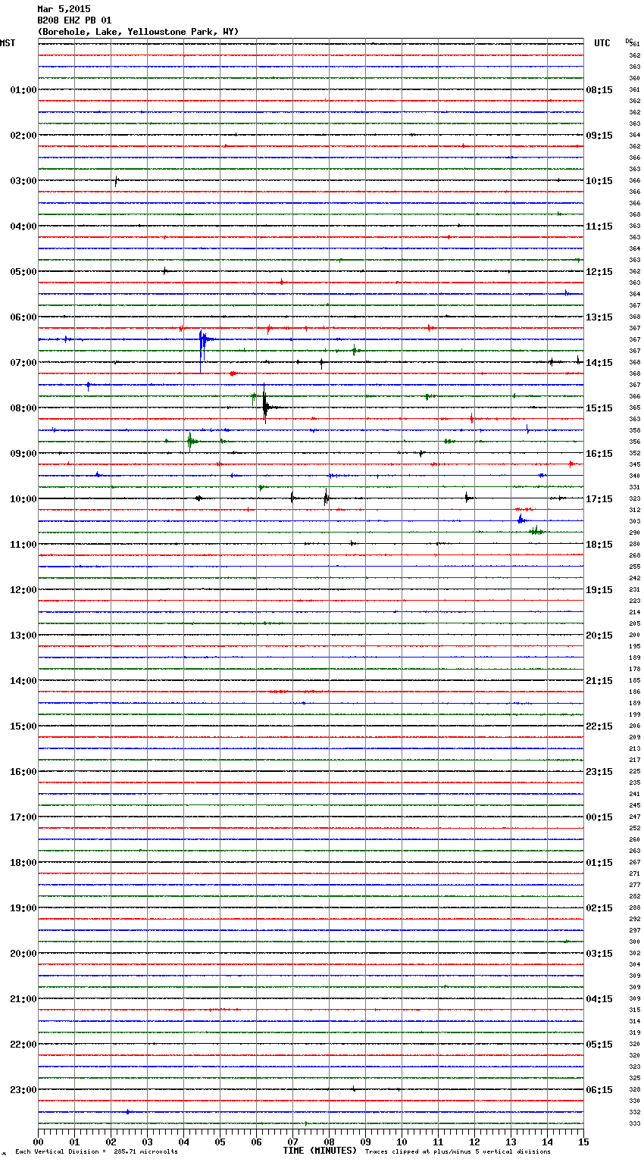Click the '18:15' UTC time label
Screen dimensions: 644x1162
pos(599,545)
